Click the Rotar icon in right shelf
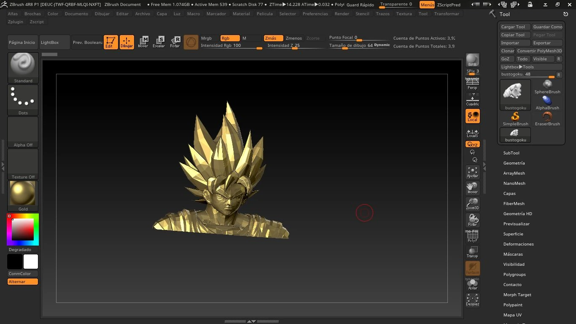The image size is (576, 324). (472, 220)
